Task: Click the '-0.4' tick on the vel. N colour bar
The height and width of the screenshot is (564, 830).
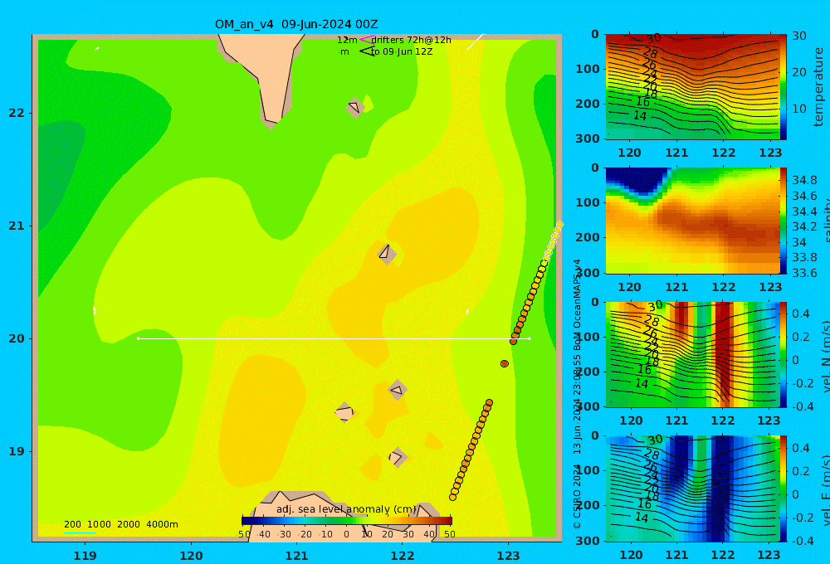Action: (803, 406)
